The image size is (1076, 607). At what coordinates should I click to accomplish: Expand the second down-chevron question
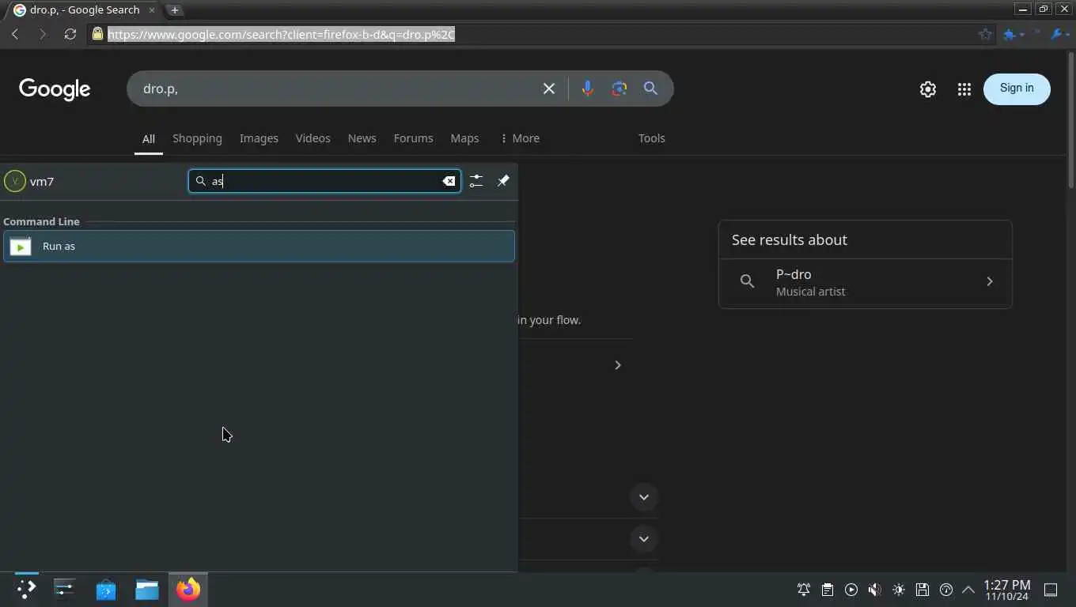644,539
